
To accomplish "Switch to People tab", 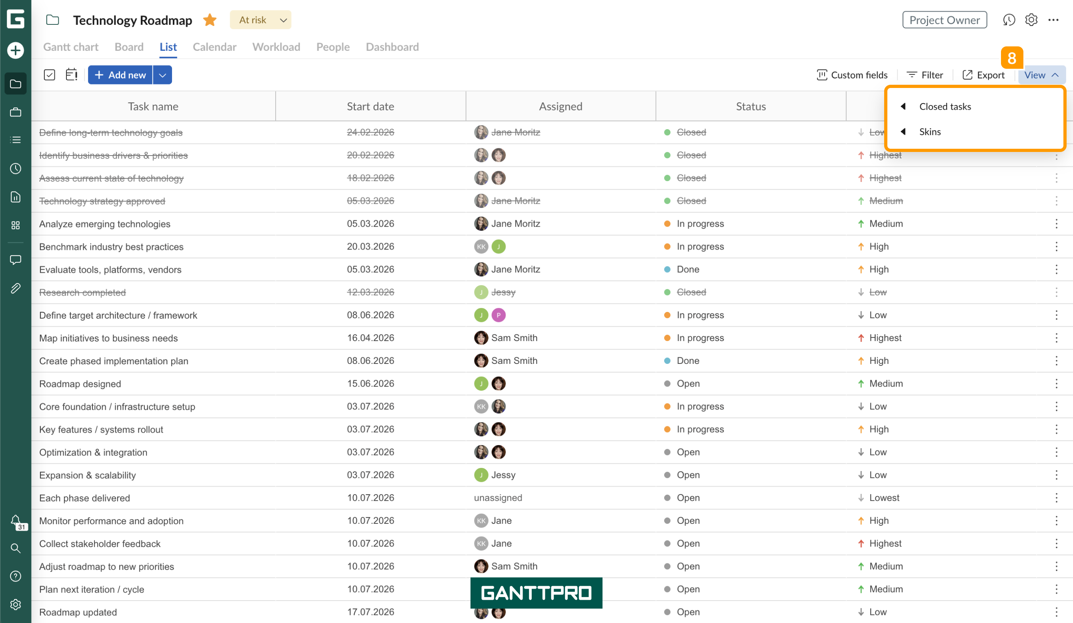I will [x=333, y=47].
